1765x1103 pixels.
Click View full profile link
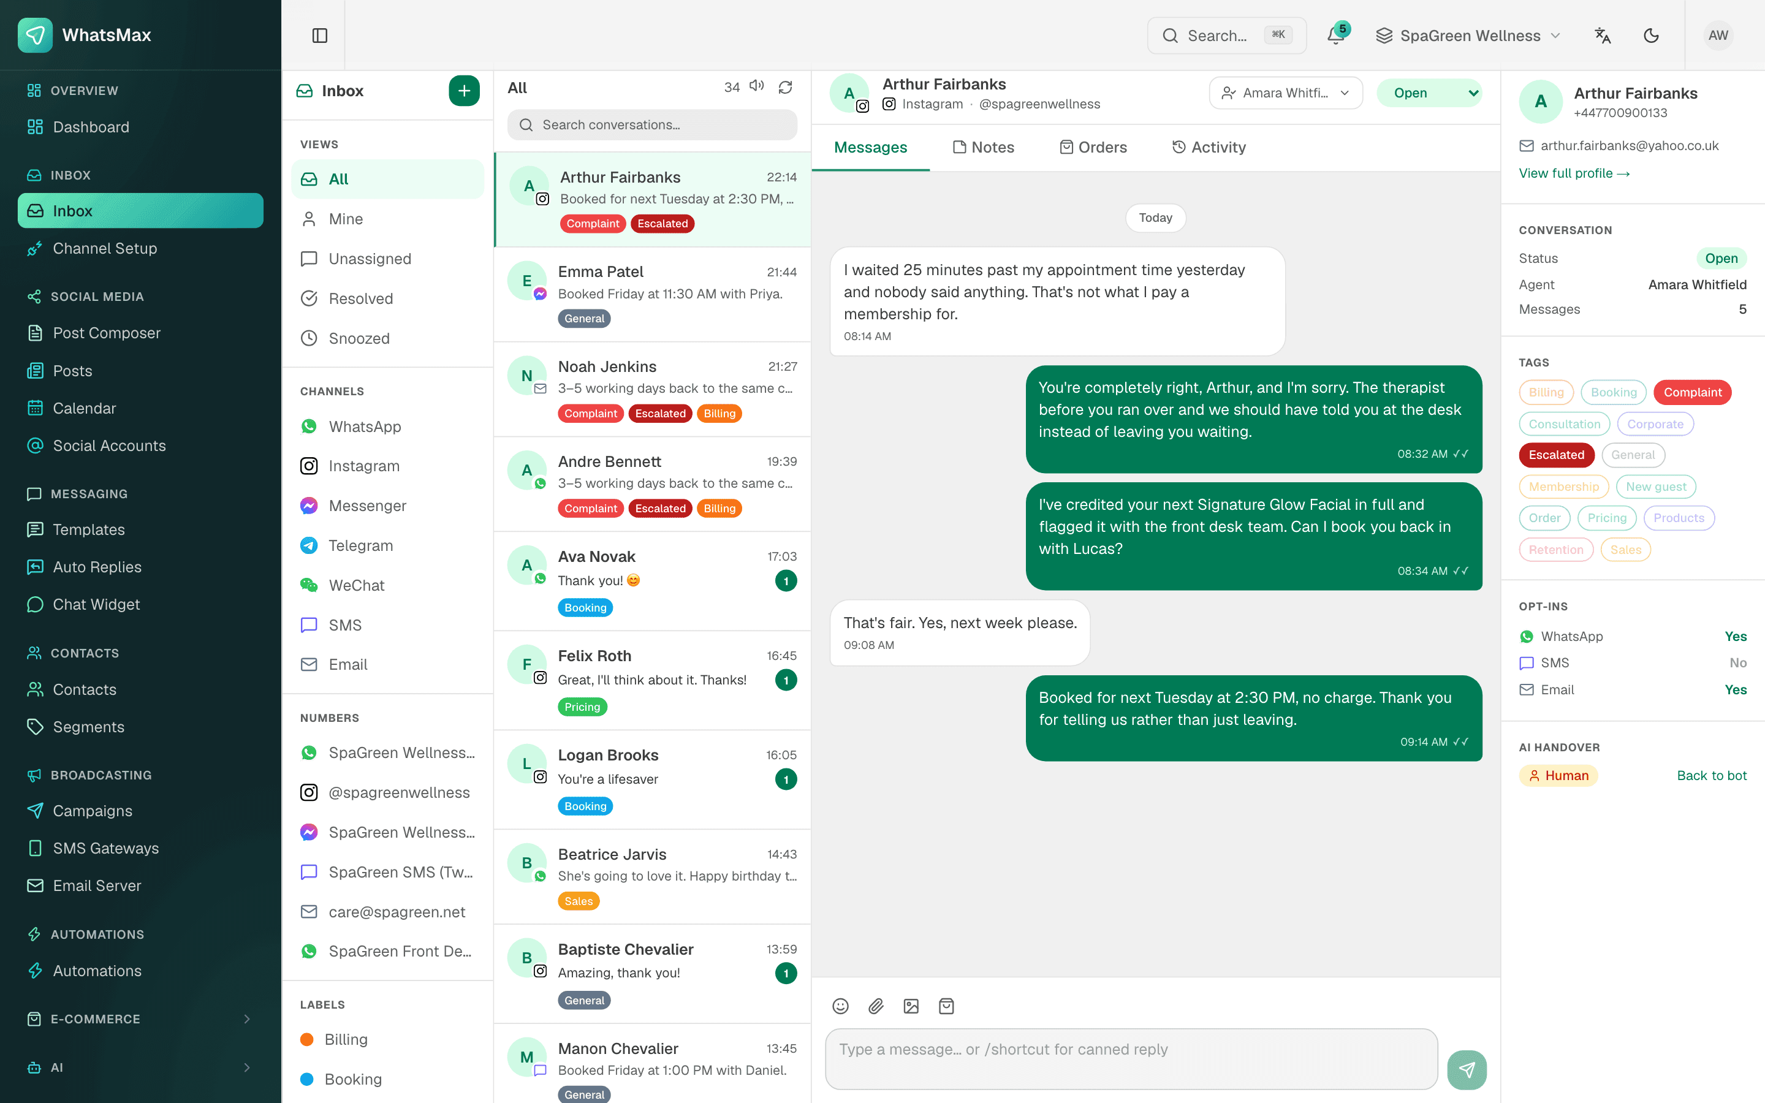pyautogui.click(x=1574, y=173)
